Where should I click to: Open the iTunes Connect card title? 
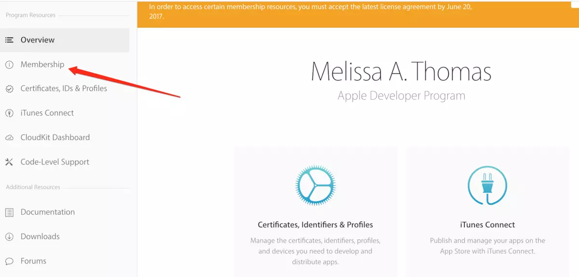coord(487,225)
